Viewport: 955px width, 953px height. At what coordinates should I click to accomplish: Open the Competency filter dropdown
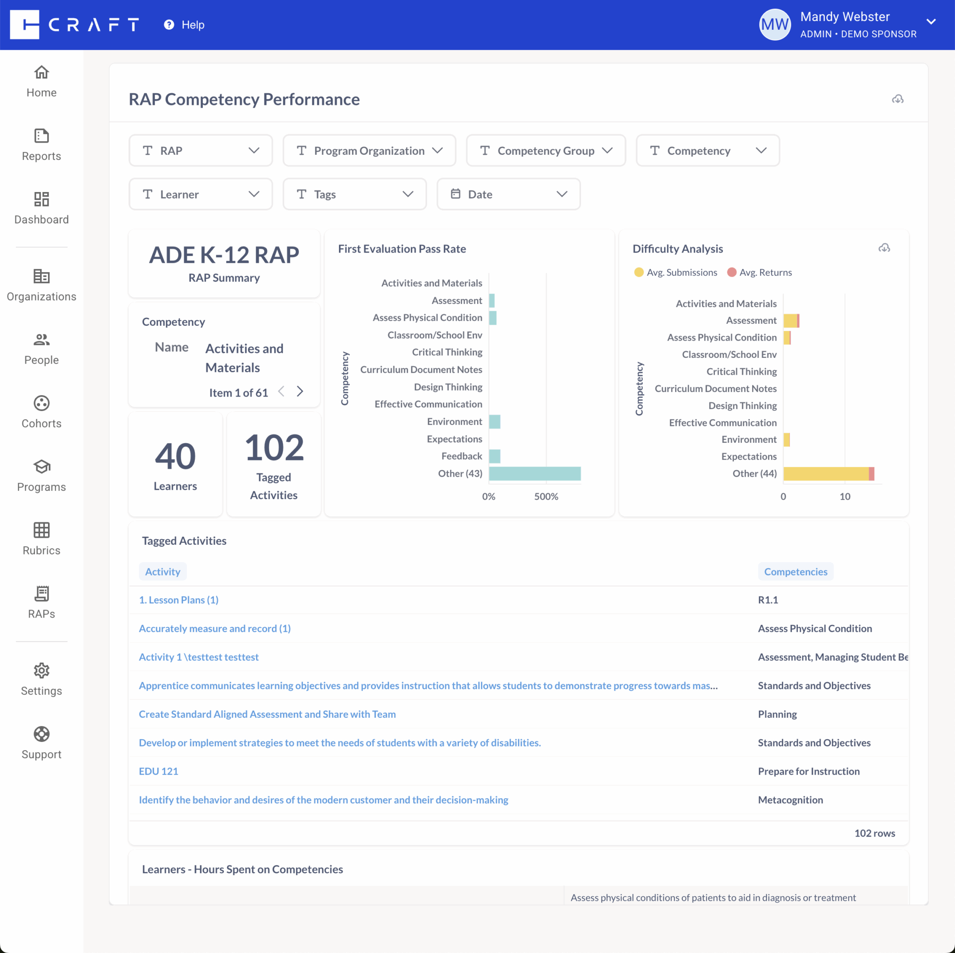tap(708, 151)
